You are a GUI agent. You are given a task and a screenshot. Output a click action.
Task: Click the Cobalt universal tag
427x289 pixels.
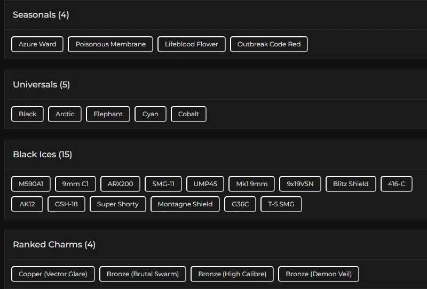[188, 114]
